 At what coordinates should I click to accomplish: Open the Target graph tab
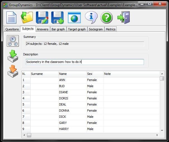pos(77,29)
